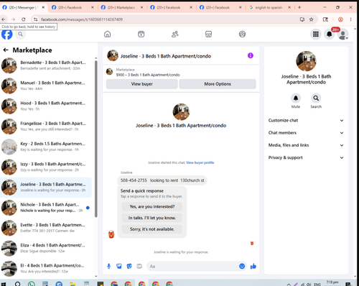
Task: Open Evette's conversation
Action: click(x=46, y=228)
